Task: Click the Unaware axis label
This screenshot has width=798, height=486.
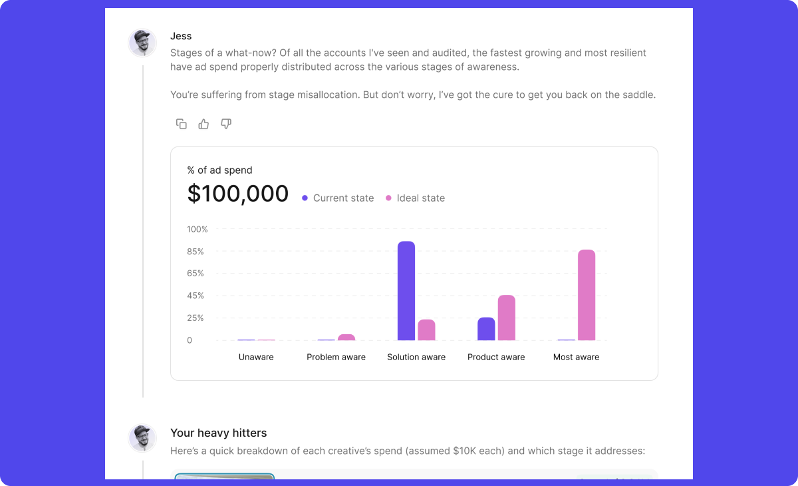Action: tap(256, 358)
